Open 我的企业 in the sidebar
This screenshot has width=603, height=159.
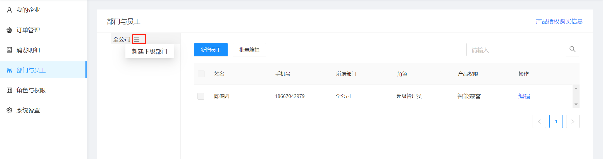pos(28,10)
